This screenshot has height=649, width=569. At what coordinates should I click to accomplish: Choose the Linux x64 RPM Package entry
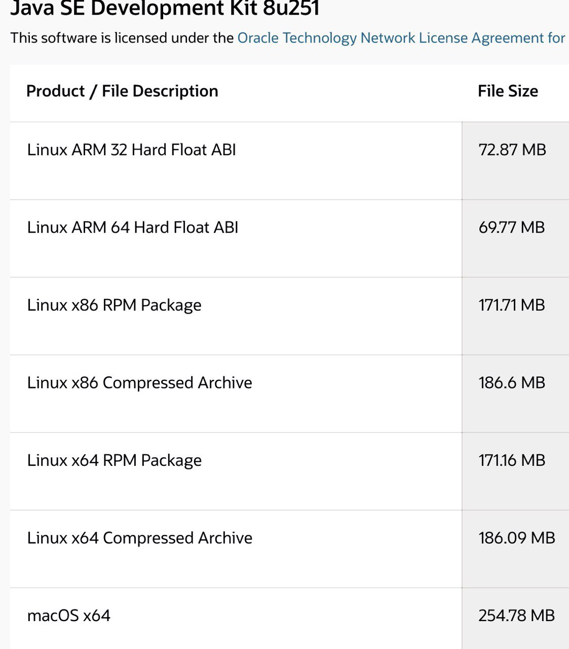click(115, 460)
